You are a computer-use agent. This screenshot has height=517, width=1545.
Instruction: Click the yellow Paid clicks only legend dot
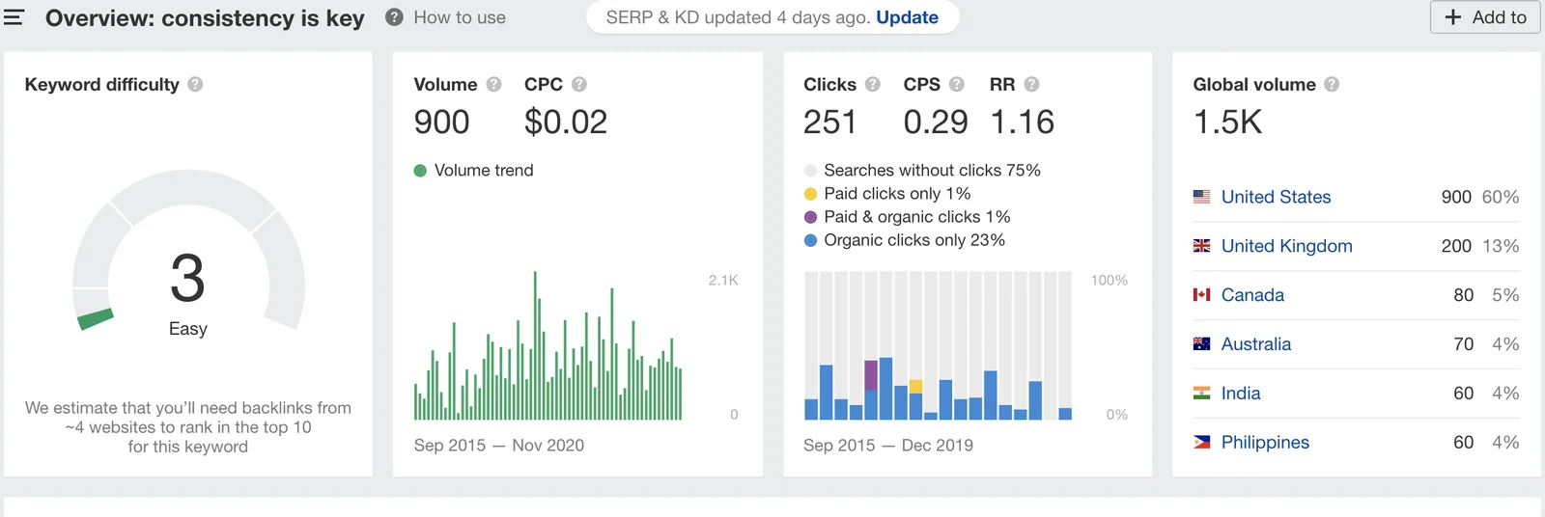coord(810,194)
